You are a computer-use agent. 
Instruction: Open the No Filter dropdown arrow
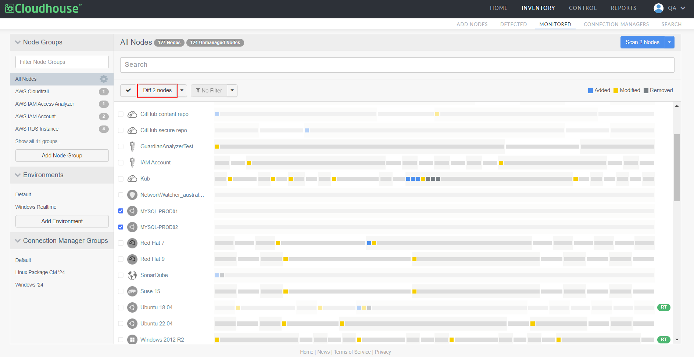point(232,90)
